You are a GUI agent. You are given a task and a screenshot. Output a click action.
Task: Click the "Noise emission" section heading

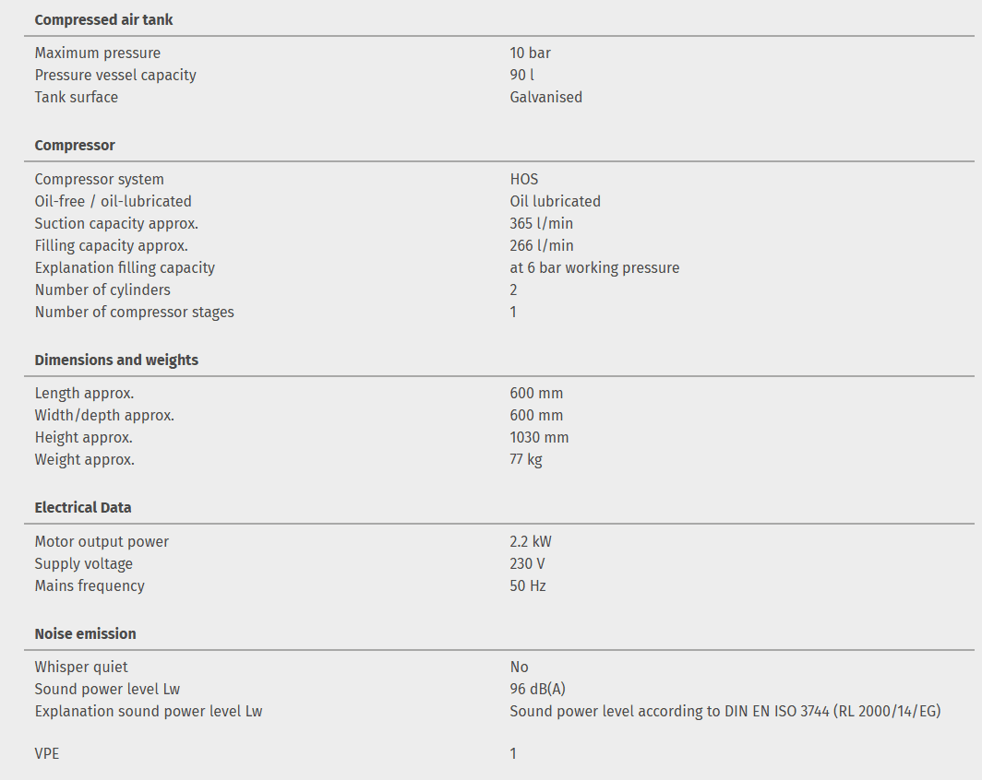(85, 633)
